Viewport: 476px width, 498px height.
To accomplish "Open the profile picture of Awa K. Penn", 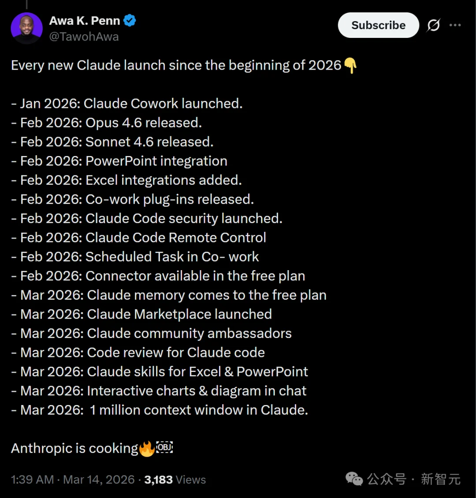I will (x=26, y=27).
